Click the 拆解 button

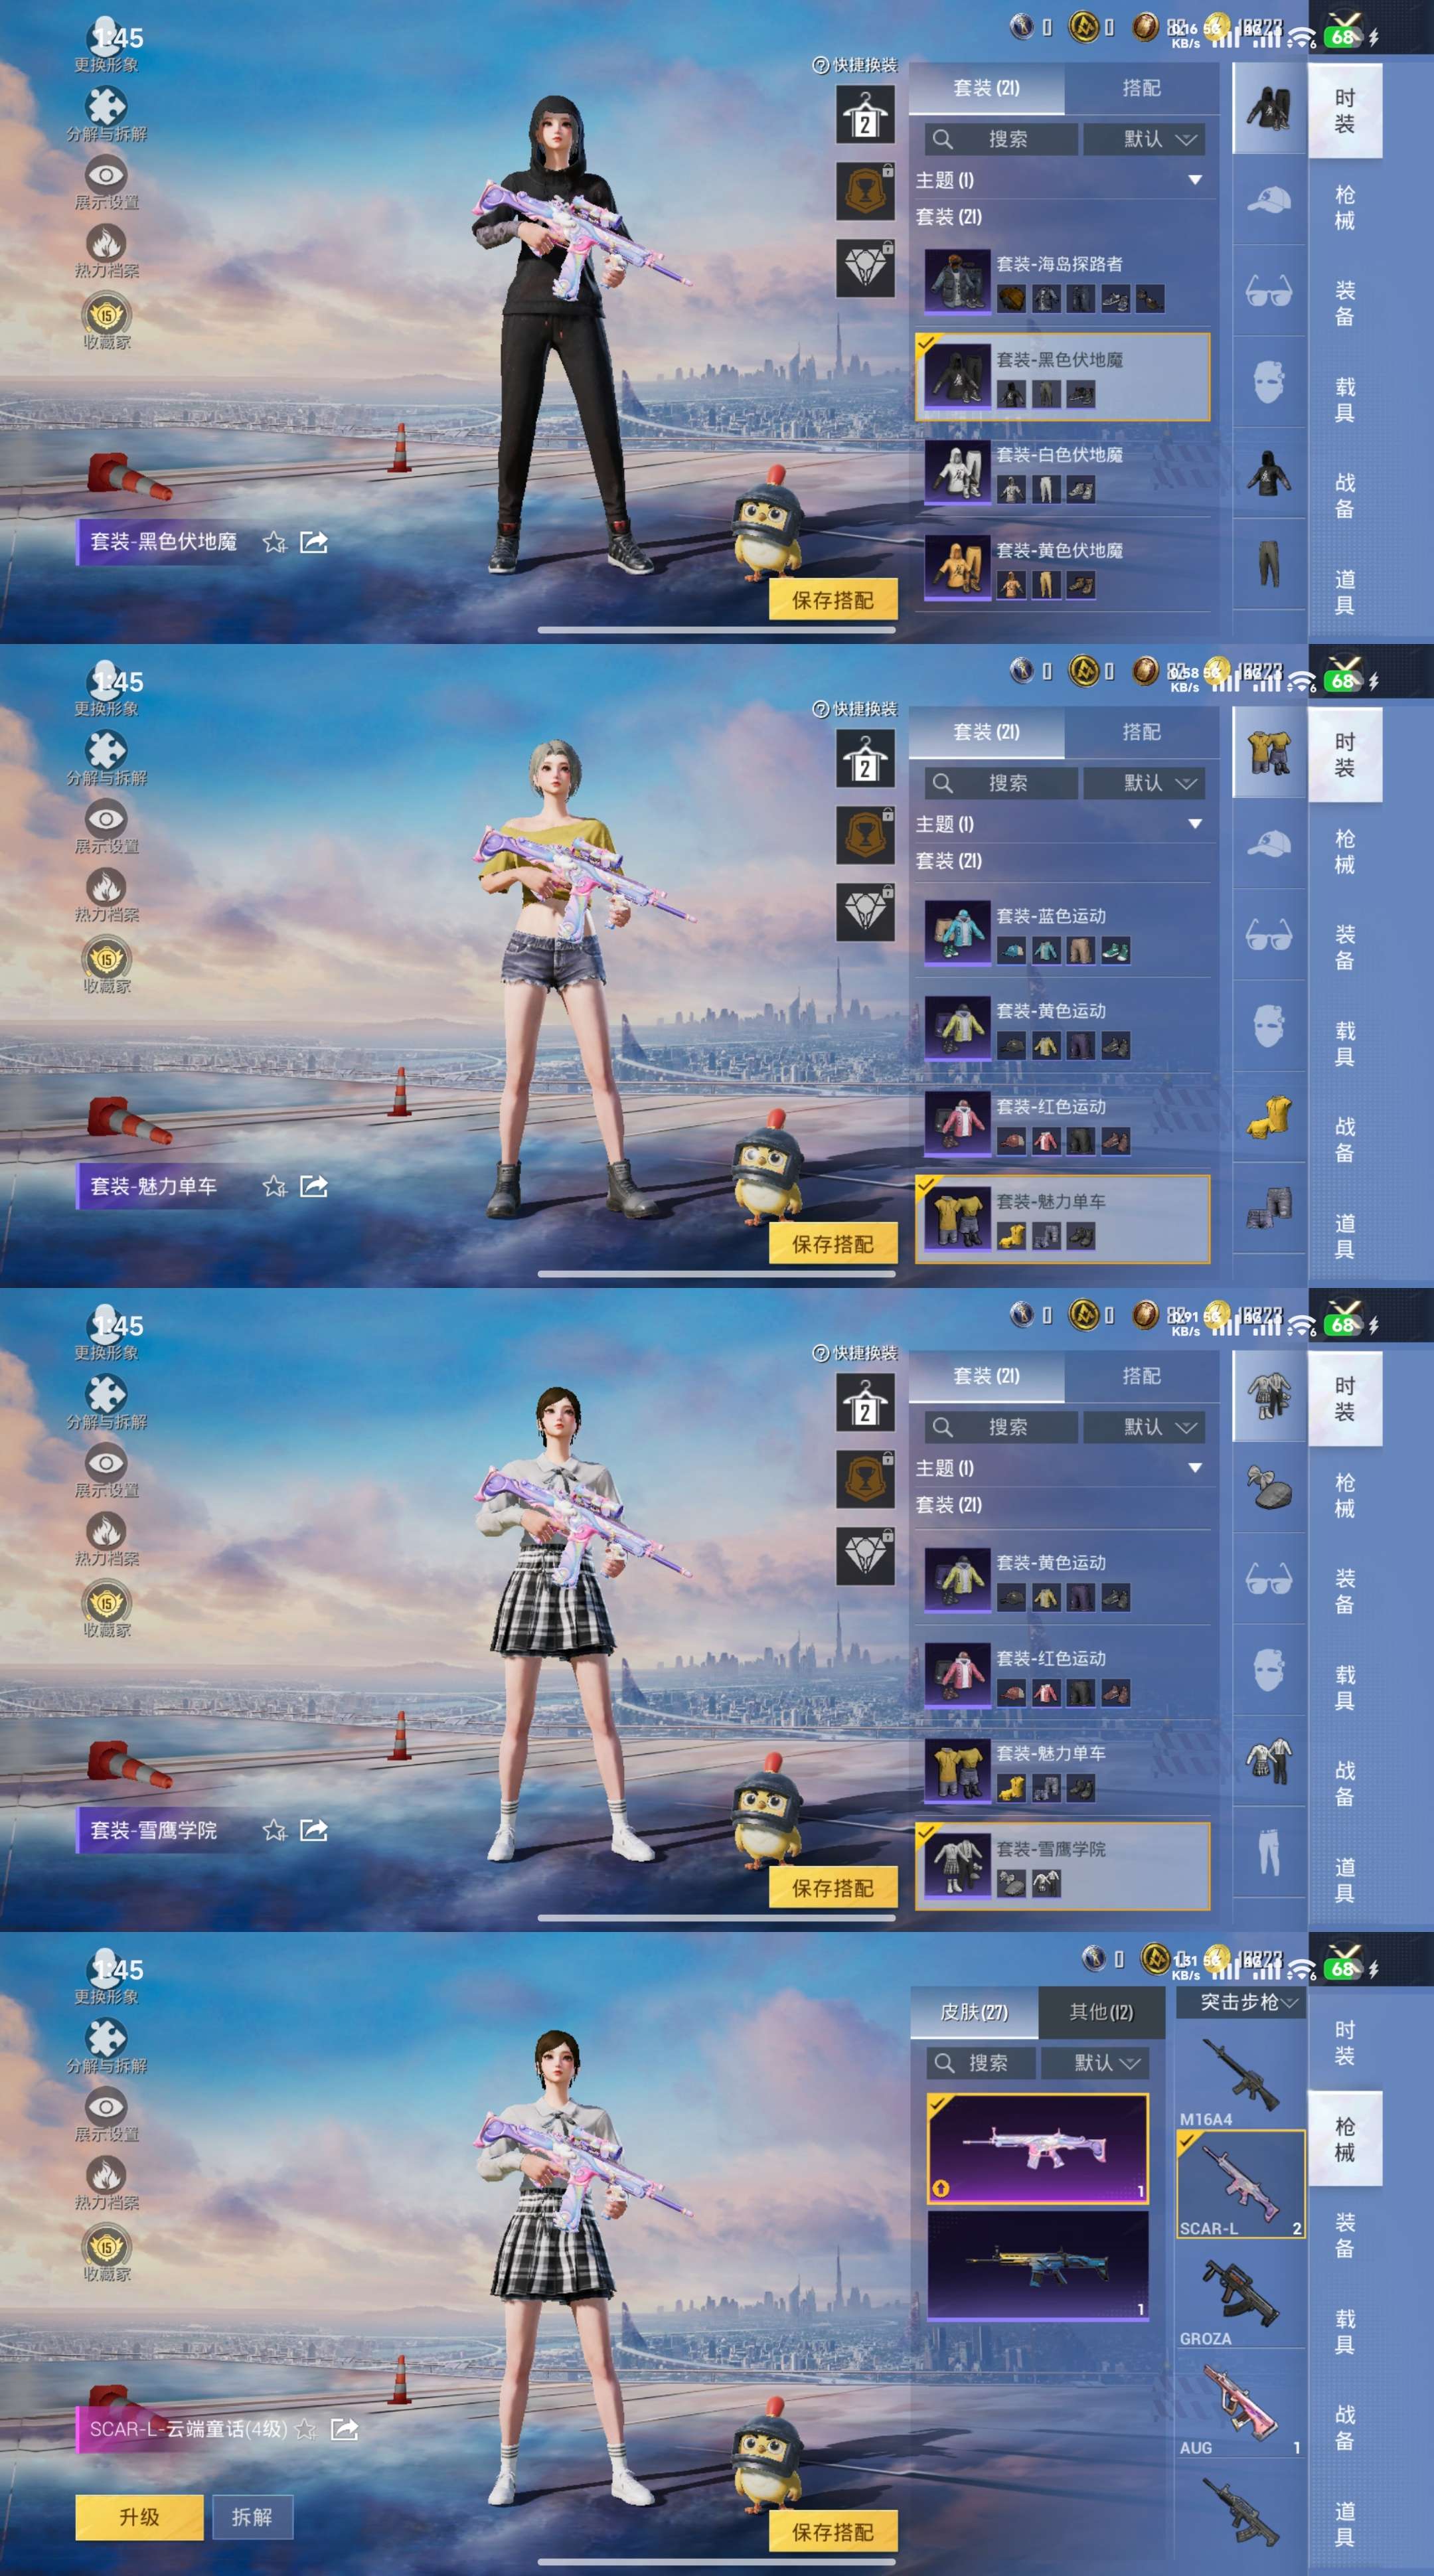252,2517
